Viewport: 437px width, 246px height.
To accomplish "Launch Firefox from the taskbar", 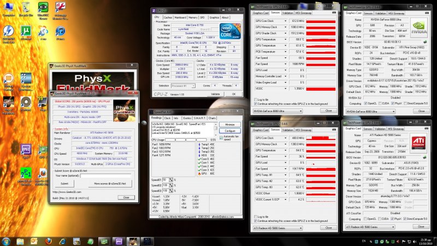I will pyautogui.click(x=48, y=241).
